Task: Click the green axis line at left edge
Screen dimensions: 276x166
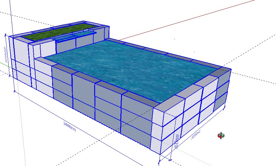Action: point(3,63)
